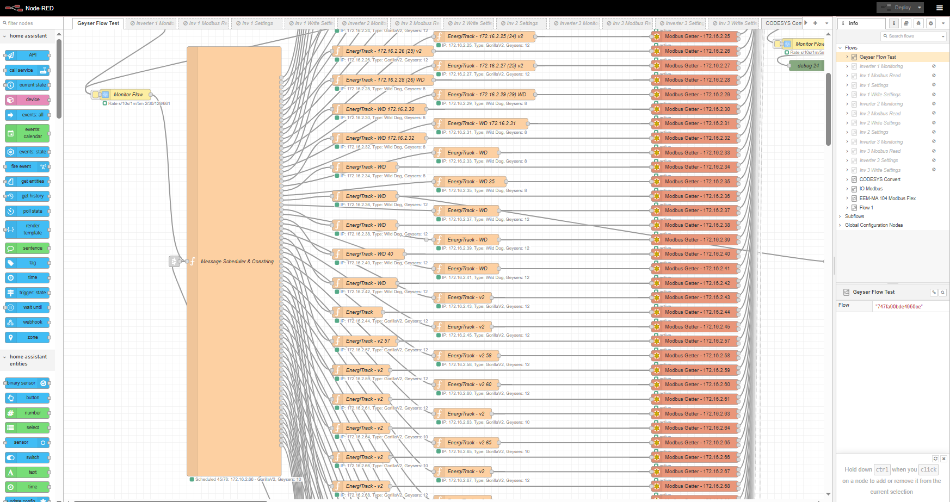Choose the text entity palette node
950x502 pixels.
tap(27, 472)
